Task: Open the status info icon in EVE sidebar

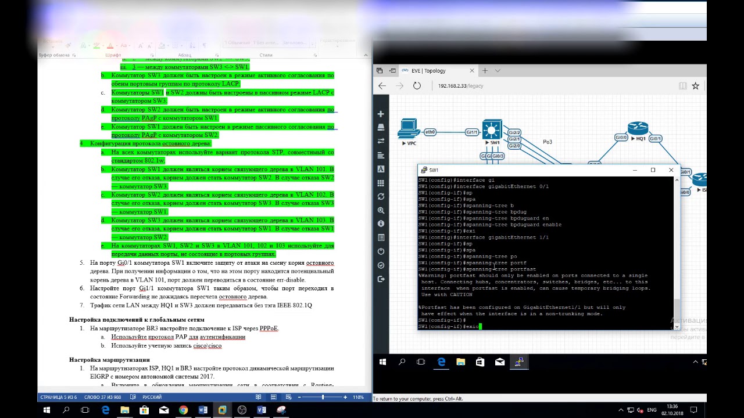Action: [381, 224]
